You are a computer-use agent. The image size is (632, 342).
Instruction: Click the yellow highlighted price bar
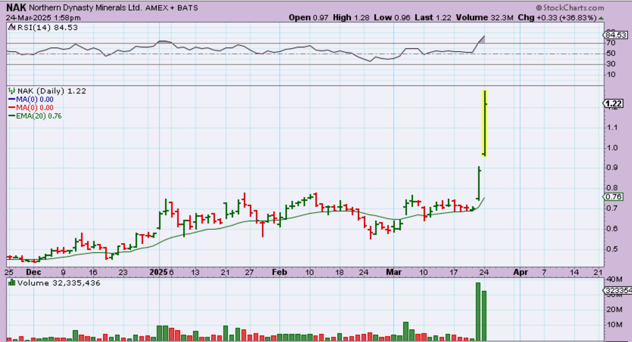coord(484,123)
